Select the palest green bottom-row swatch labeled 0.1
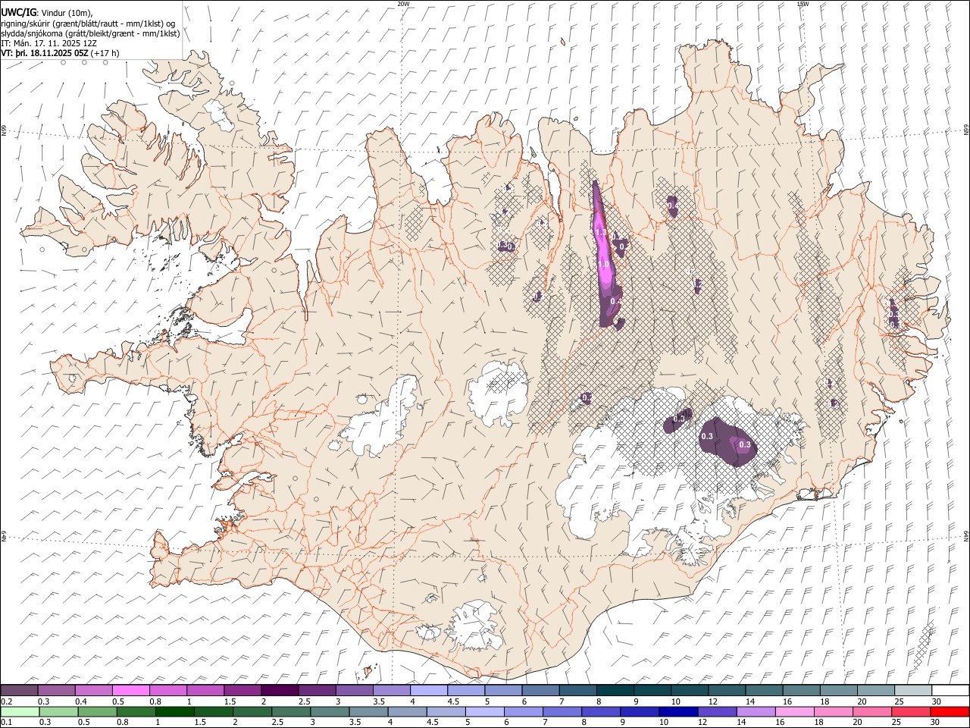This screenshot has width=970, height=728. (x=20, y=711)
